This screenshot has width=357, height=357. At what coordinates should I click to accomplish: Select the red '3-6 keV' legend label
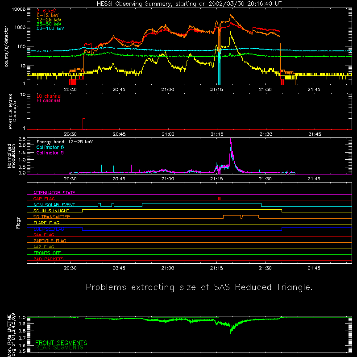coord(46,11)
